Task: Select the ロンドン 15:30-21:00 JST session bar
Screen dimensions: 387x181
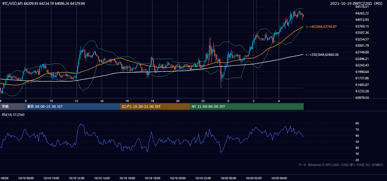Action: click(x=155, y=106)
